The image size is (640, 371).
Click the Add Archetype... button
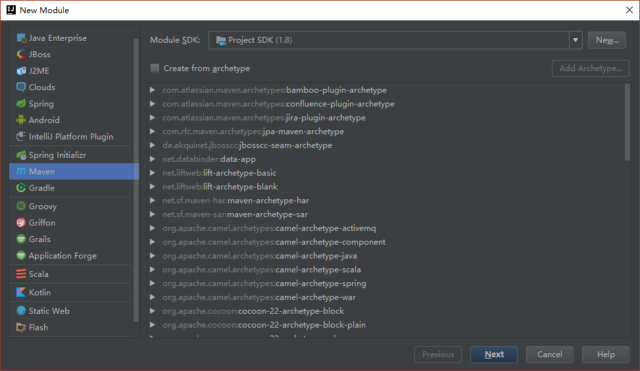591,68
